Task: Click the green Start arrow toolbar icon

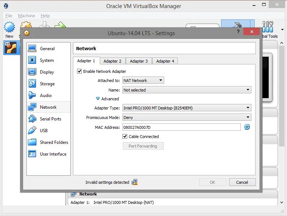Action: 60,25
